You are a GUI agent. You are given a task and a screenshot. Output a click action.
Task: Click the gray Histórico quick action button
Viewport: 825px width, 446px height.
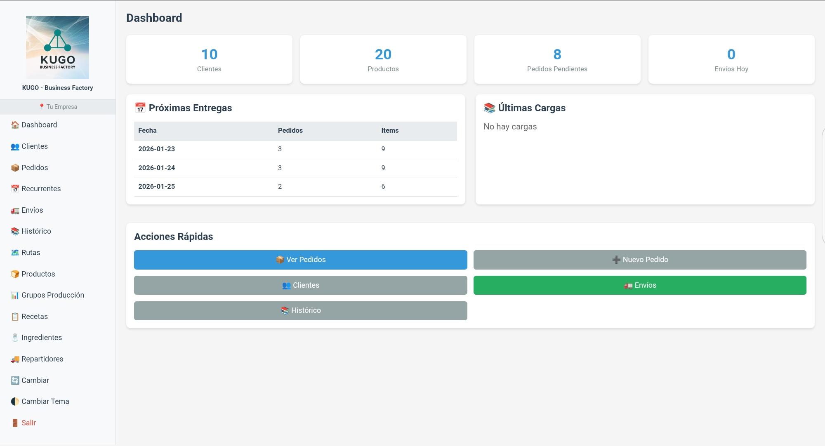[300, 310]
